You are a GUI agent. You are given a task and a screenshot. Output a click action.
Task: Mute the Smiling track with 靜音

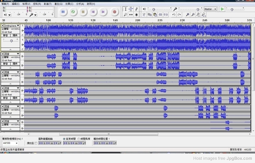click(x=6, y=35)
